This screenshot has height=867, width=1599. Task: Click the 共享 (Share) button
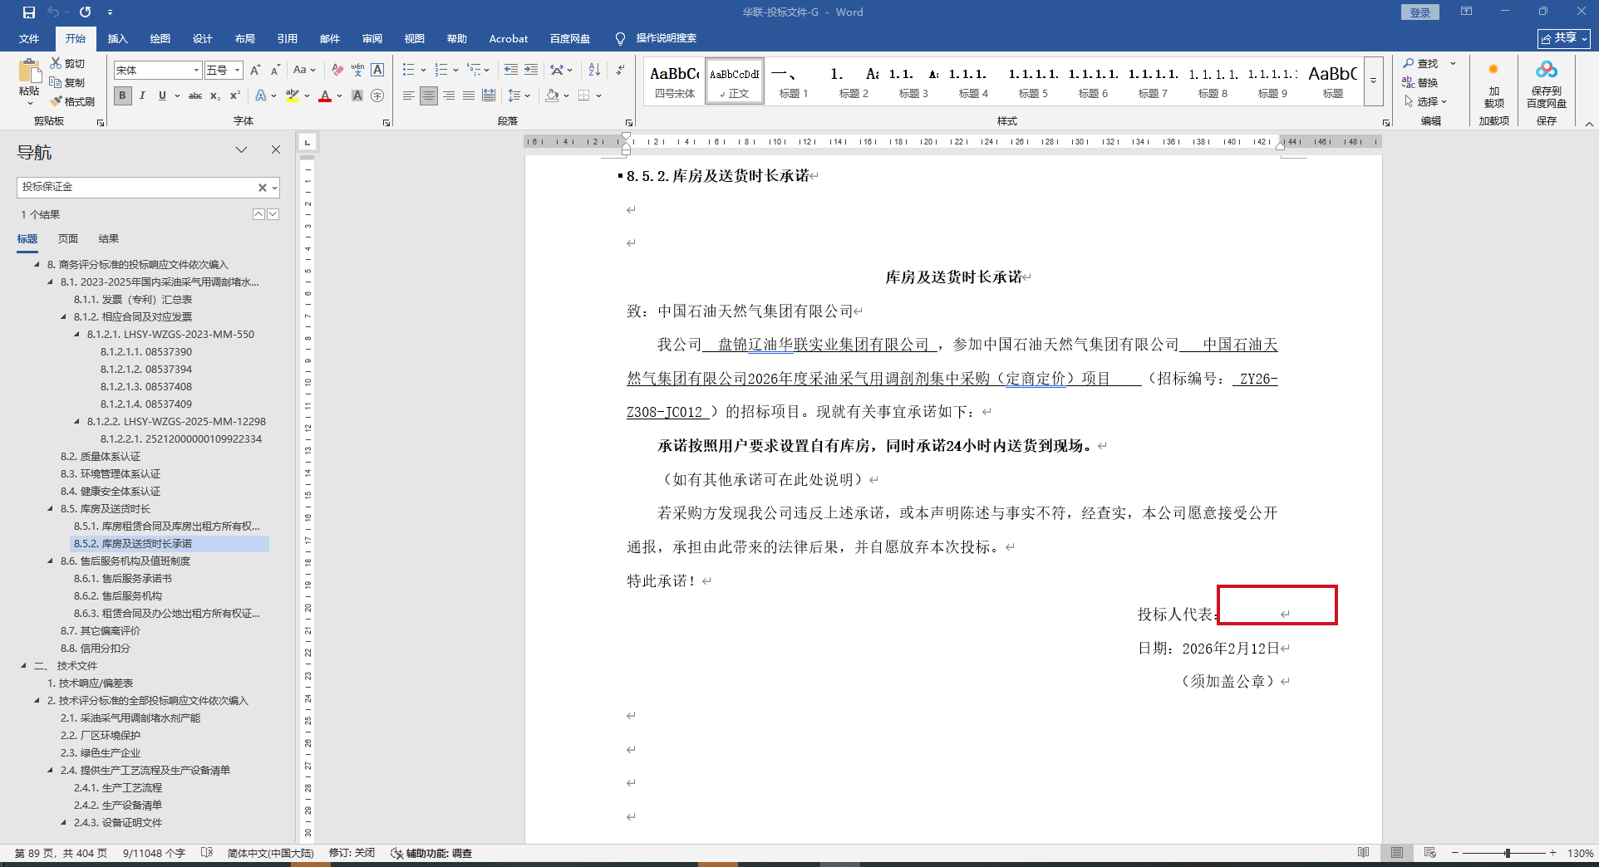point(1562,38)
